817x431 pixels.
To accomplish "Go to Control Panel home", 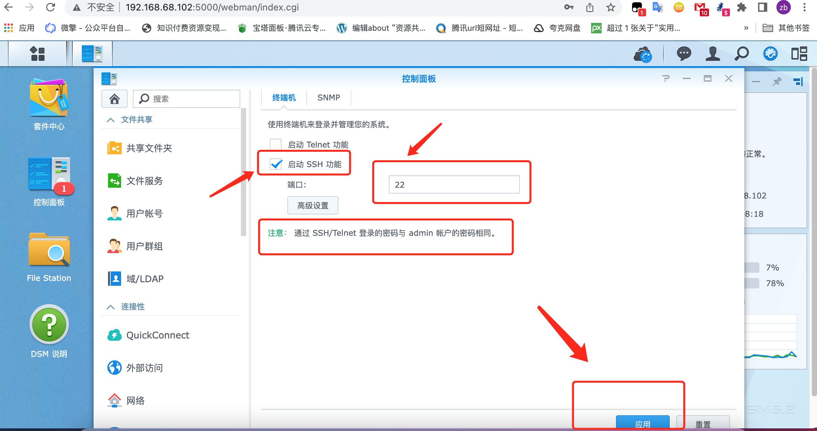I will point(114,98).
